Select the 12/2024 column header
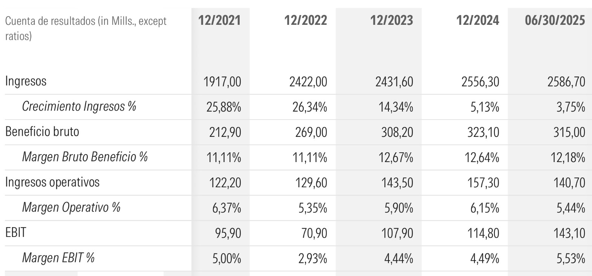This screenshot has width=592, height=276. [x=477, y=20]
